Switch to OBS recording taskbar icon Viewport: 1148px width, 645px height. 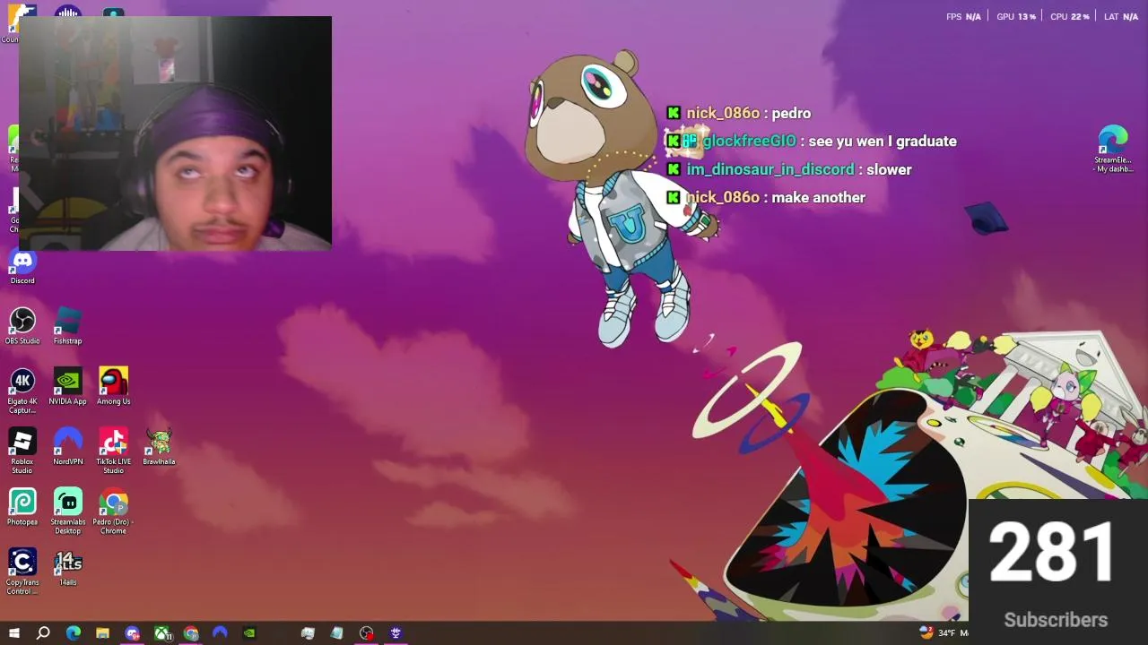pyautogui.click(x=366, y=633)
